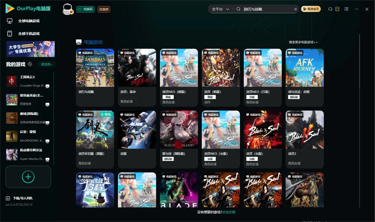
Task: Open the 剑灵NEO（韩服）game cover
Action: [179, 68]
